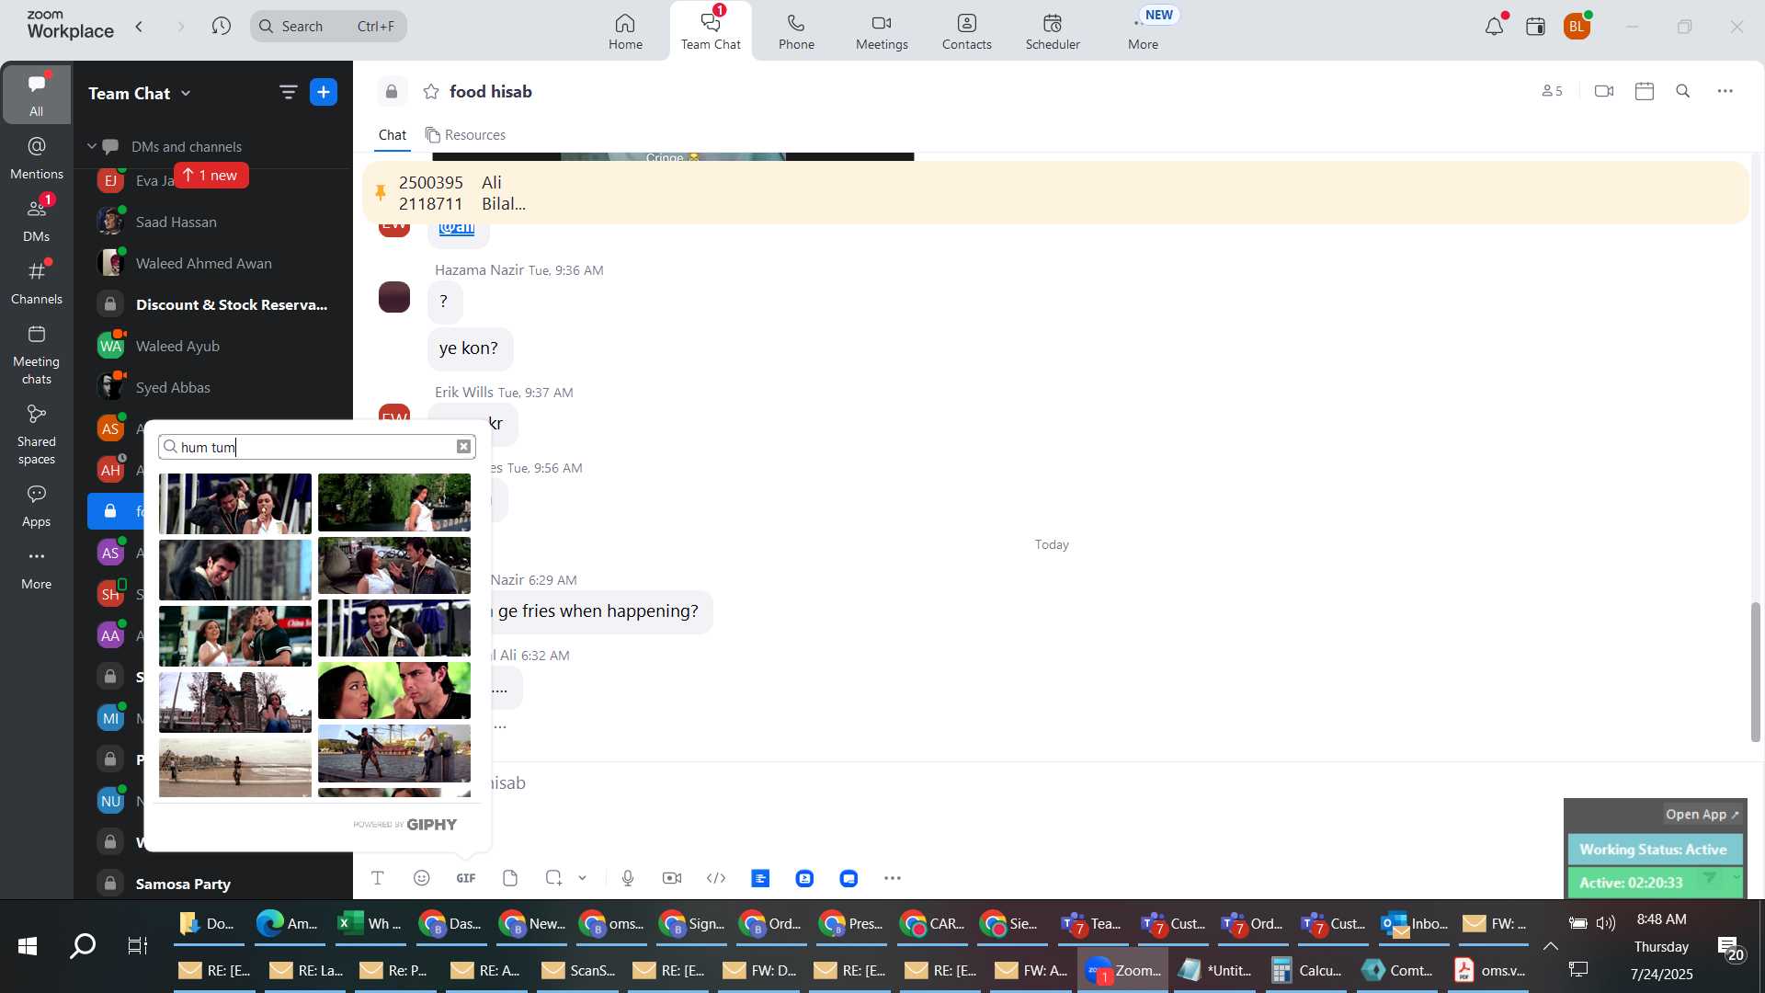Open the Windows Start menu

pyautogui.click(x=28, y=945)
